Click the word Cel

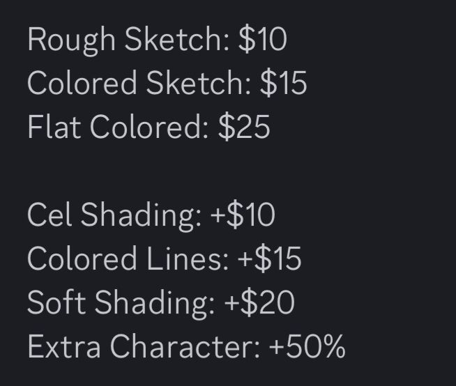[49, 214]
